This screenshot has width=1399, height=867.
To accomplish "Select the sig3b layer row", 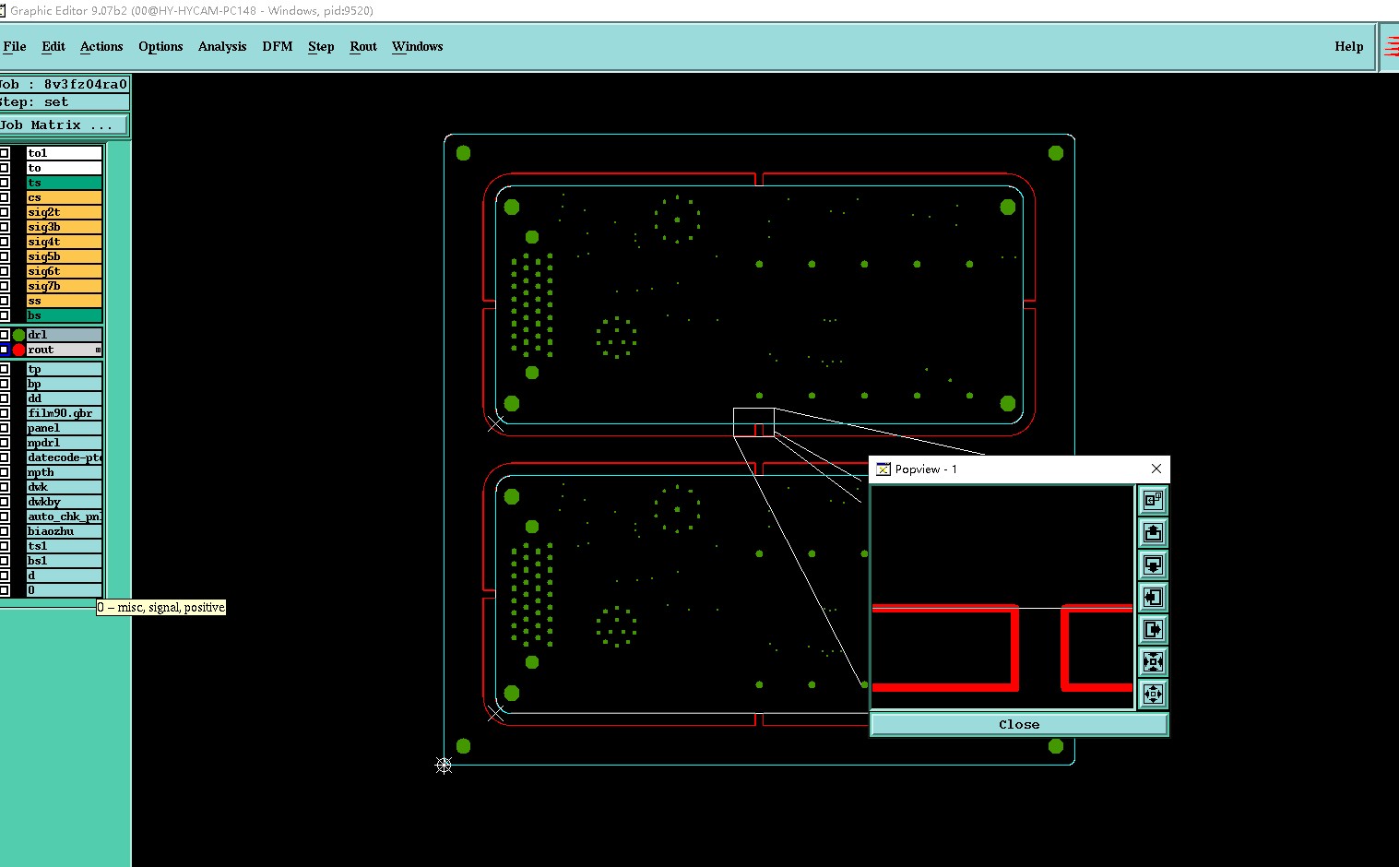I will pos(64,227).
